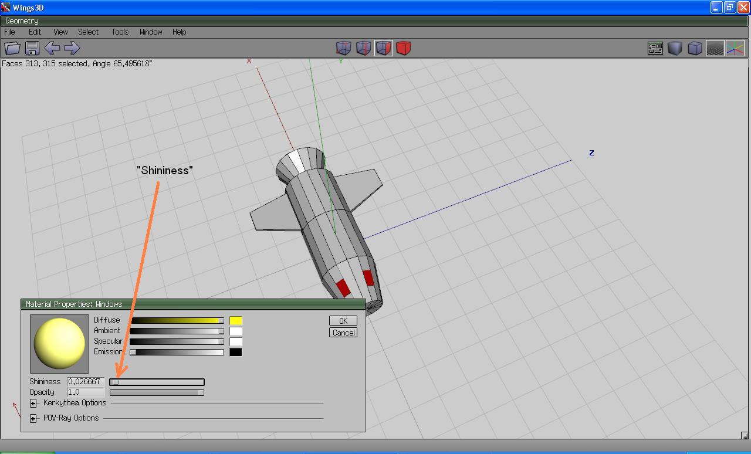Pick the black Emission color swatch
Image resolution: width=751 pixels, height=454 pixels.
(x=235, y=352)
